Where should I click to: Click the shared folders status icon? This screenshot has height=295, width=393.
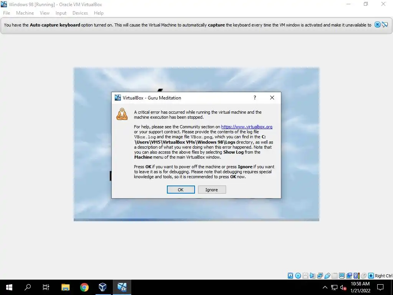coord(335,276)
